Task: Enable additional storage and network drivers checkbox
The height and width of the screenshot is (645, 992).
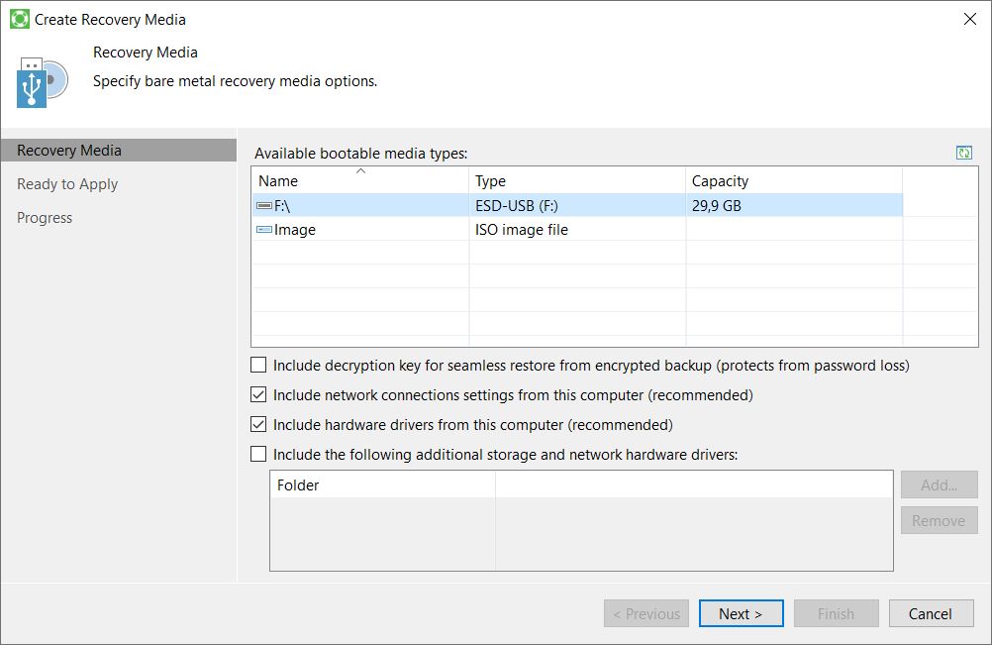Action: (258, 455)
